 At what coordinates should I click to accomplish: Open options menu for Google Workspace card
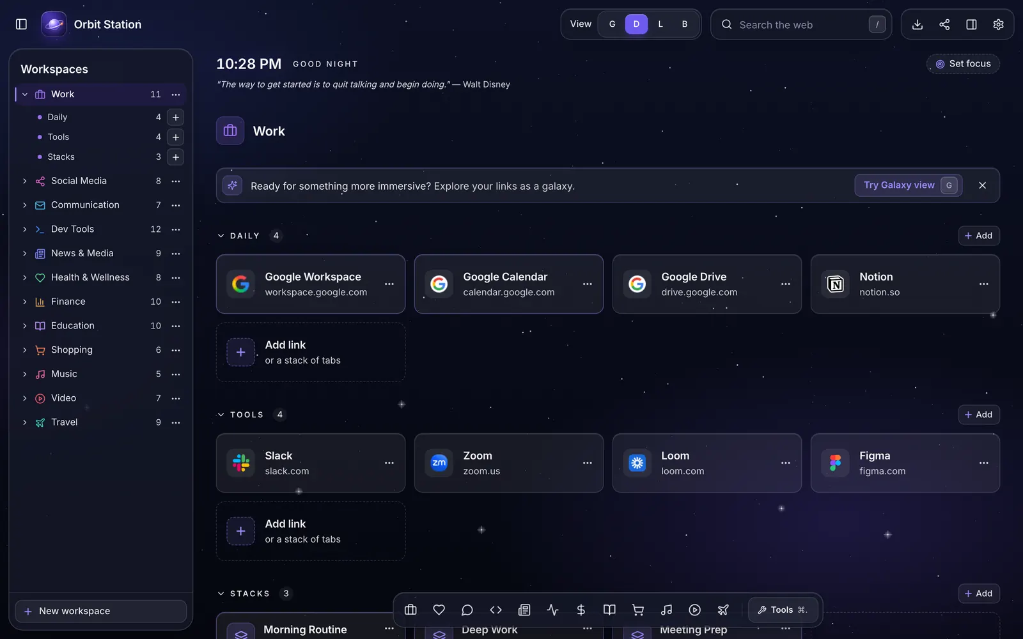389,284
